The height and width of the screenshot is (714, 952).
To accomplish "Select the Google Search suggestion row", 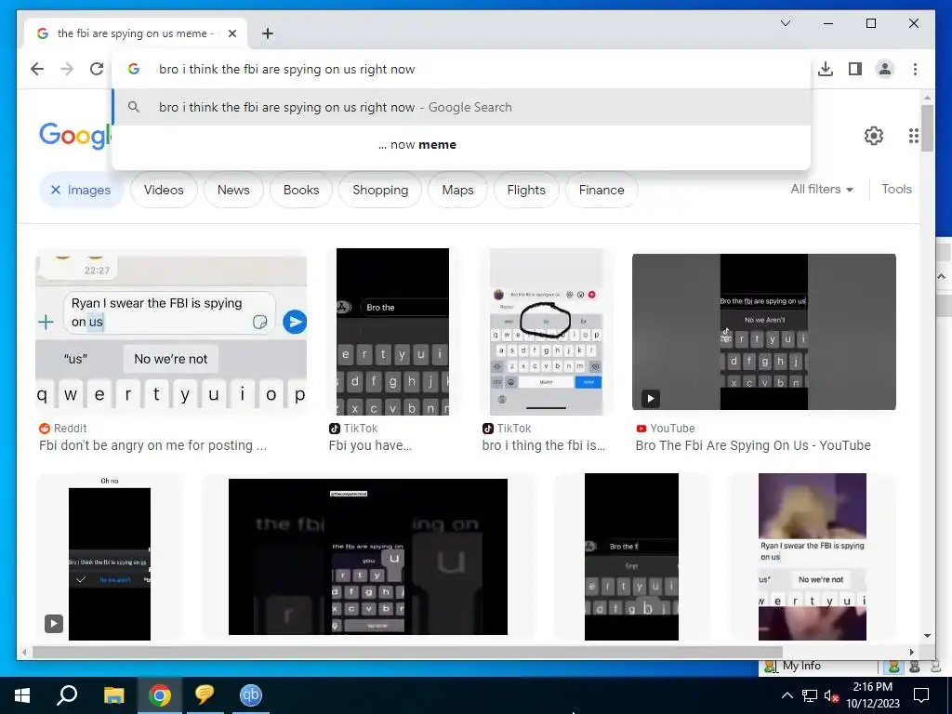I will click(461, 108).
